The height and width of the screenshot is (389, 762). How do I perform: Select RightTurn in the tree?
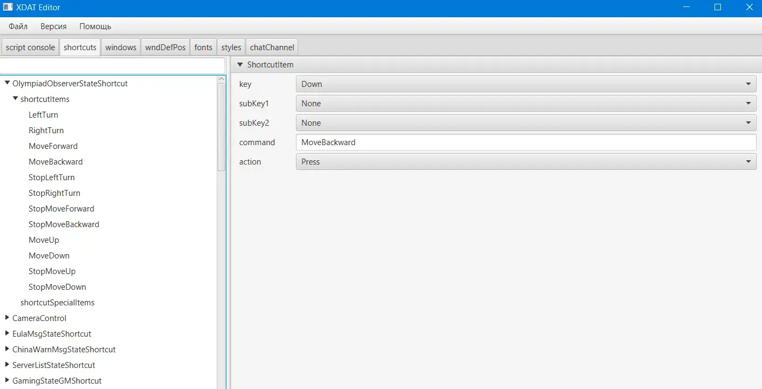(x=46, y=130)
